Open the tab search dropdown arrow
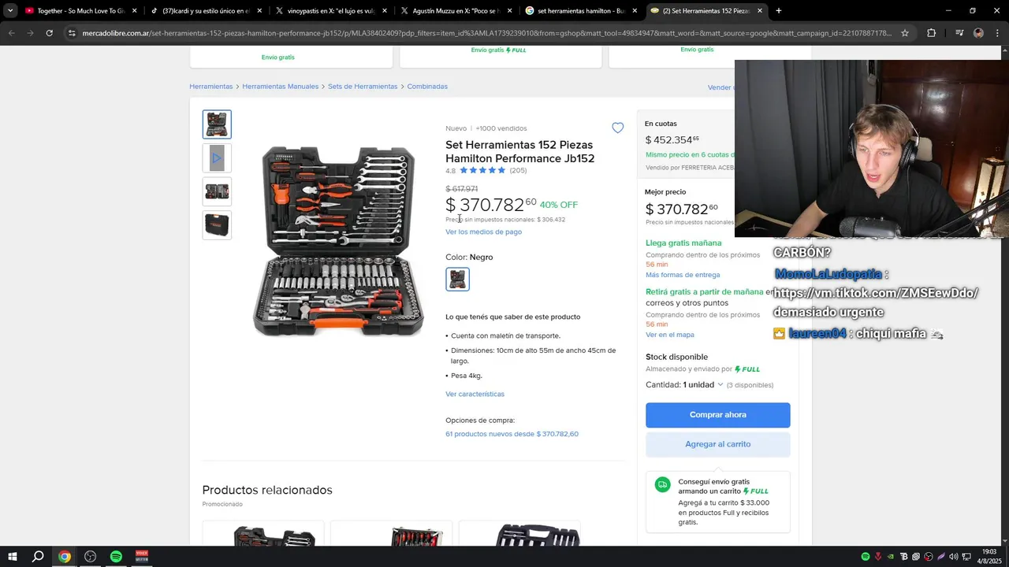This screenshot has width=1009, height=567. pyautogui.click(x=10, y=11)
